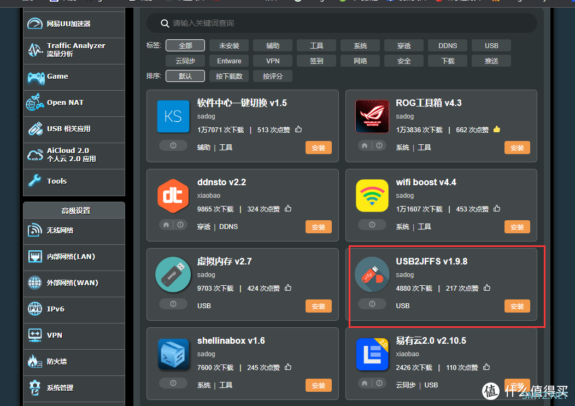Install the ddnsto v2.2 plugin

click(318, 227)
